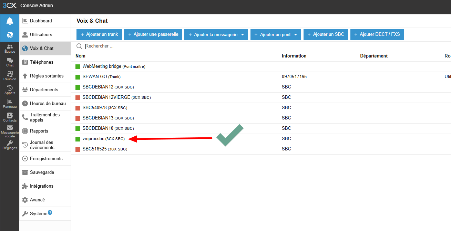Open Journal des événements menu item

coord(45,145)
